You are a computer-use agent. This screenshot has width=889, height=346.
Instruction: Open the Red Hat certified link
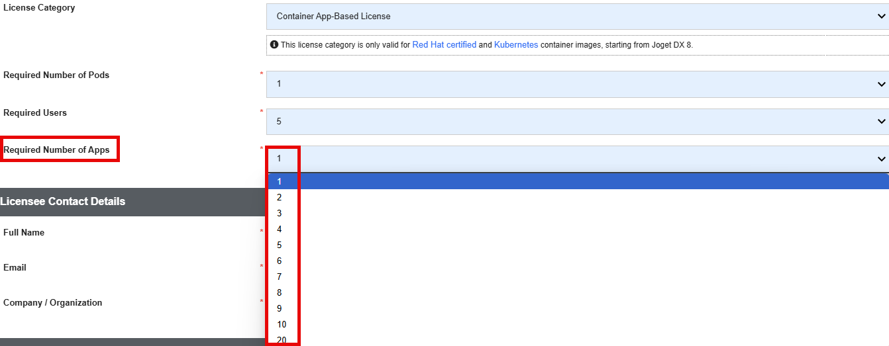pyautogui.click(x=444, y=45)
